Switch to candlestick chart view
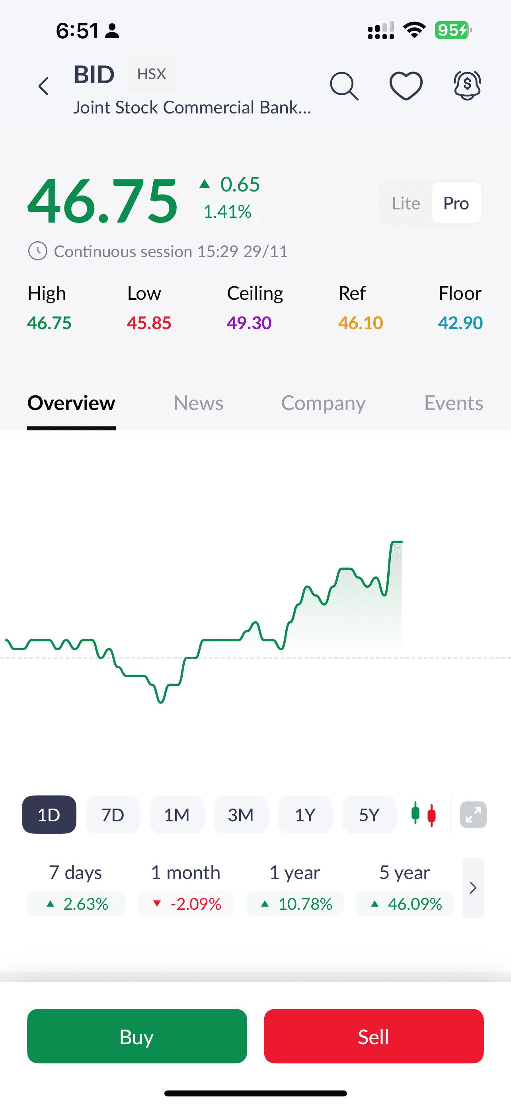 click(423, 814)
